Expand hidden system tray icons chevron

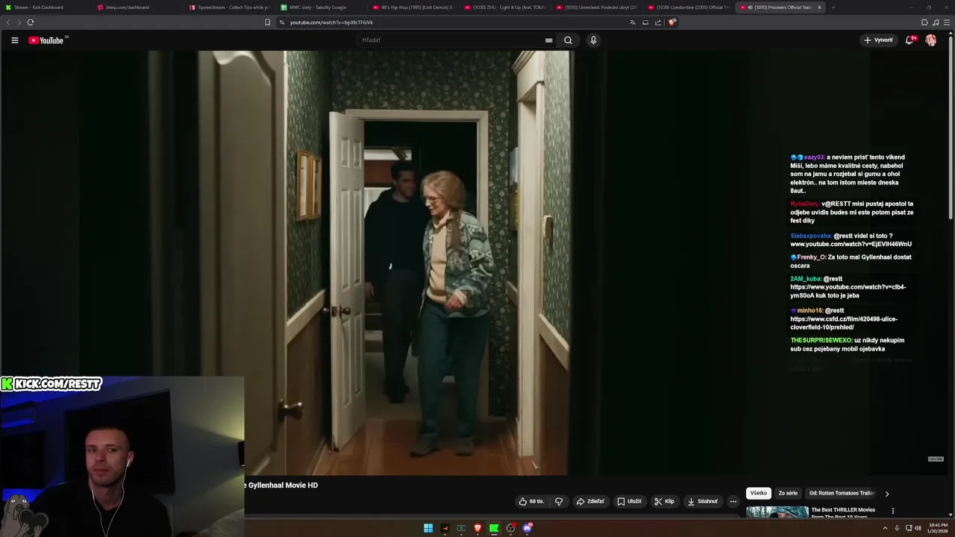click(x=885, y=528)
